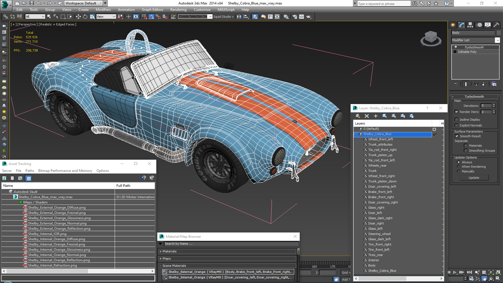
Task: Open the Material Editor from toolbar
Action: (x=286, y=17)
